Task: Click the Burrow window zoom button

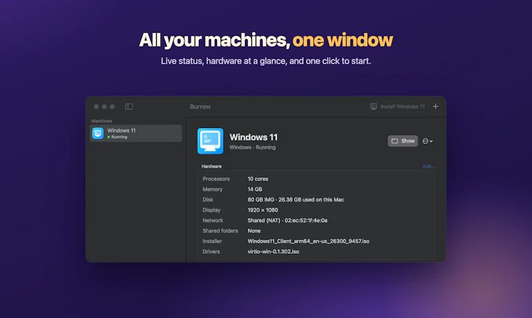Action: click(x=112, y=107)
